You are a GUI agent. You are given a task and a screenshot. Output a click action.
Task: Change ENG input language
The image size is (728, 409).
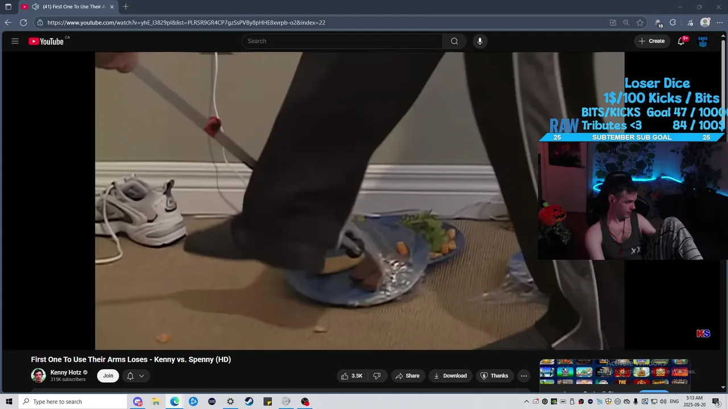[x=675, y=402]
